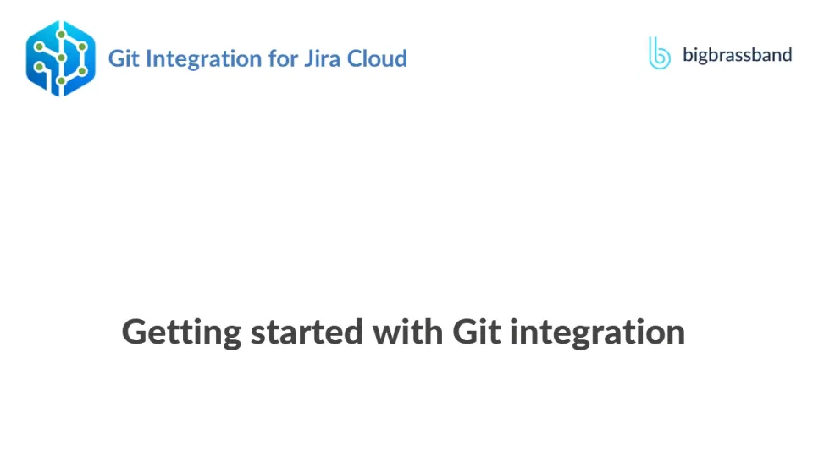Select the upper-left green node in the hexagon logo
The width and height of the screenshot is (813, 457).
pos(39,47)
